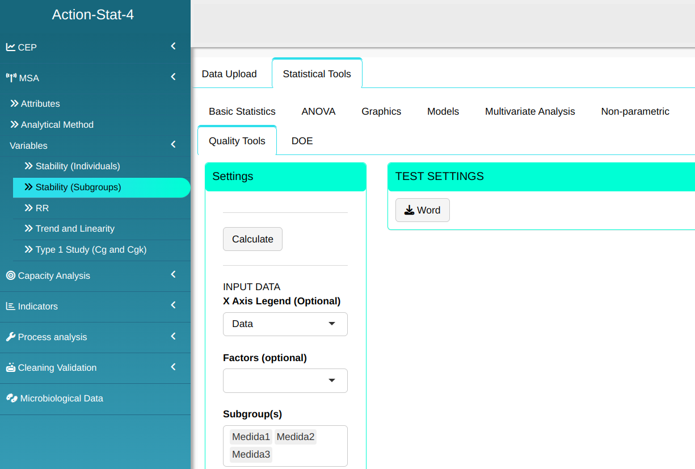
Task: Click the CEP chart icon in sidebar
Action: pos(11,47)
